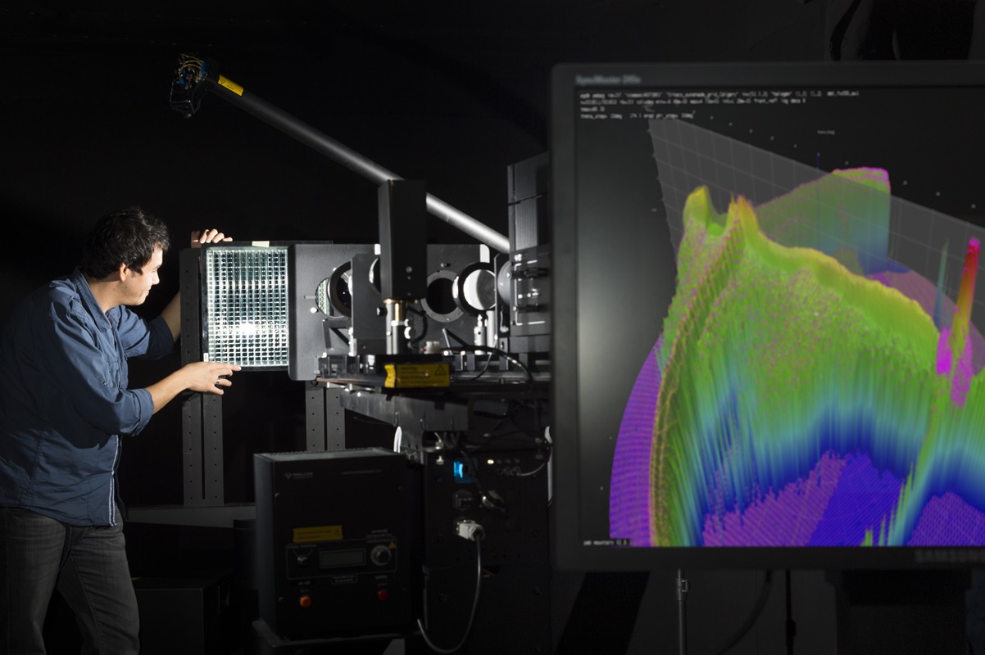Click the orange button on the power supply
The width and height of the screenshot is (985, 655).
click(x=306, y=601)
